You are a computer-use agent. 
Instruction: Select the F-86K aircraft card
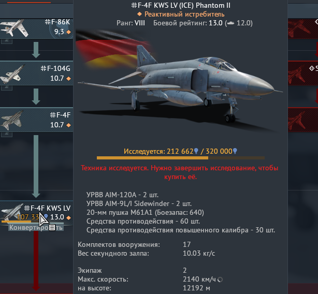(x=36, y=28)
